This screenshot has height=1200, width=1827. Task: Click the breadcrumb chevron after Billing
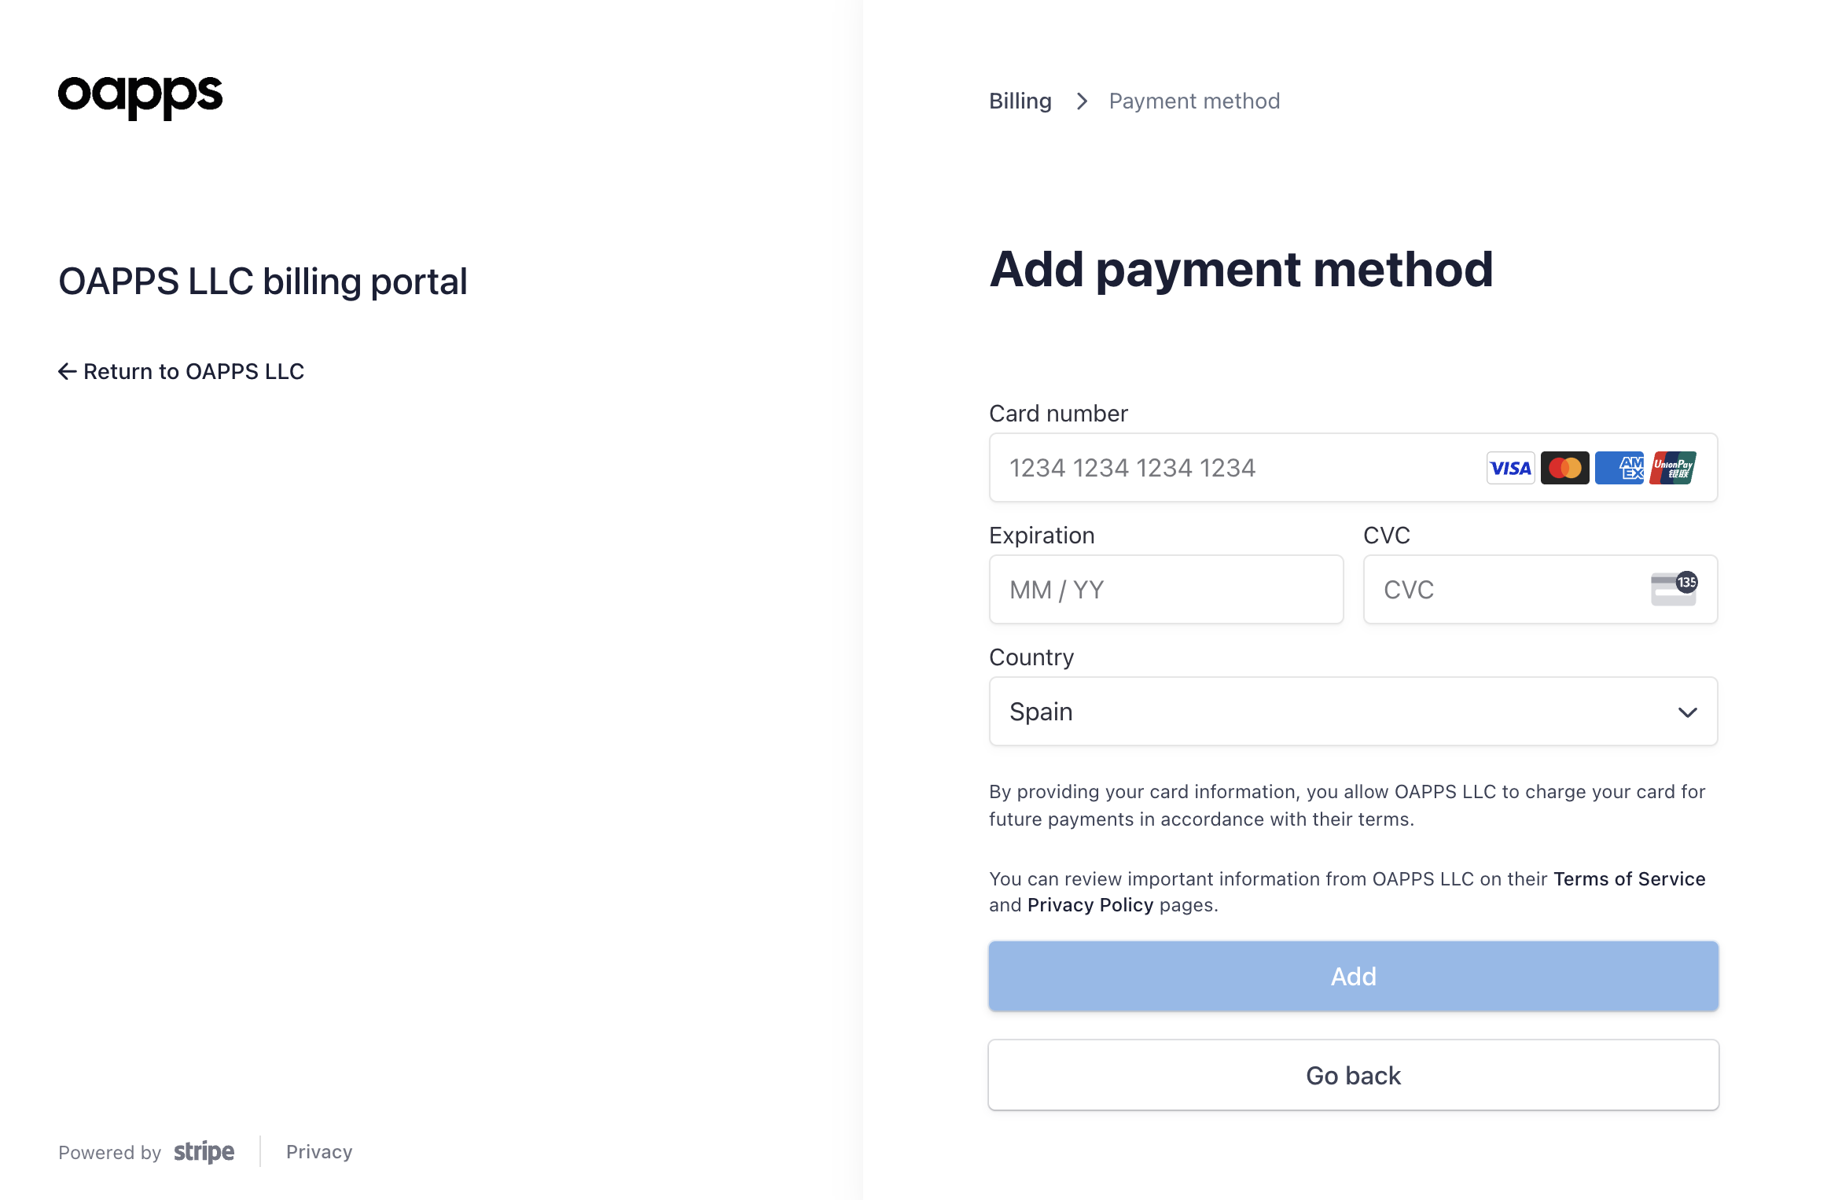coord(1082,101)
